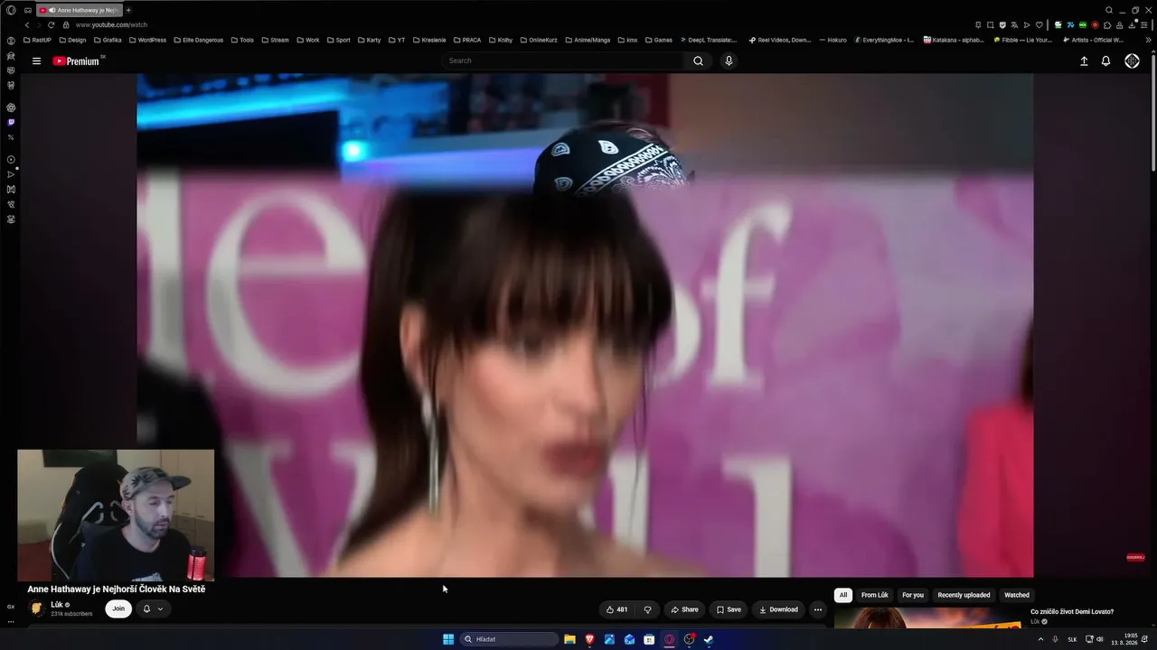Open the extensions cube icon
Viewport: 1157px width, 650px height.
(1107, 24)
